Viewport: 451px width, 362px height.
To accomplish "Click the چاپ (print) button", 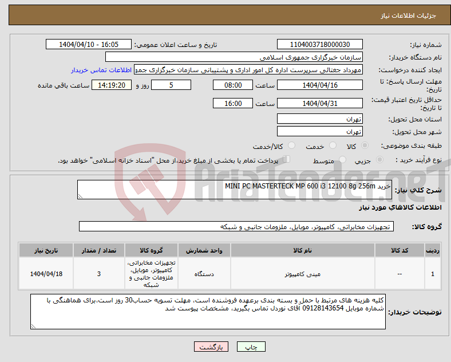I will tap(251, 347).
